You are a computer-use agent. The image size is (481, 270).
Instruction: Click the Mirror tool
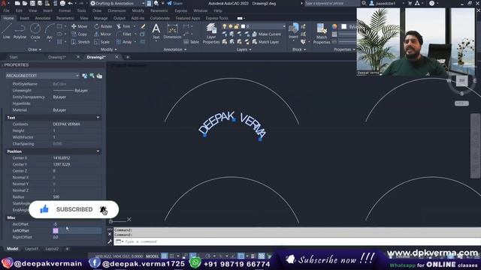tap(102, 34)
